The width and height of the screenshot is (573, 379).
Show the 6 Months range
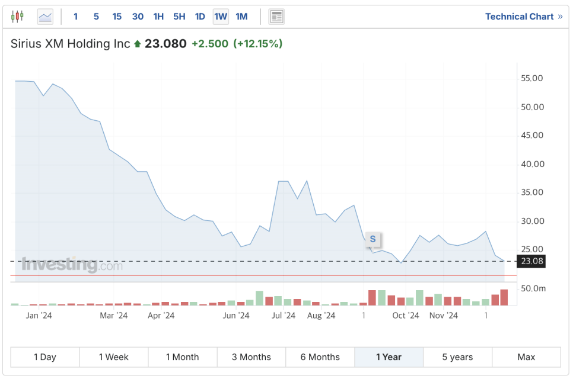coord(320,357)
